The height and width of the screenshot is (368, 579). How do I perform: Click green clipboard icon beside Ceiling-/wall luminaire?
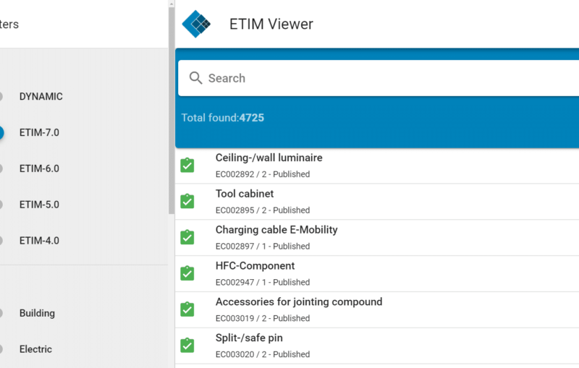pos(187,166)
